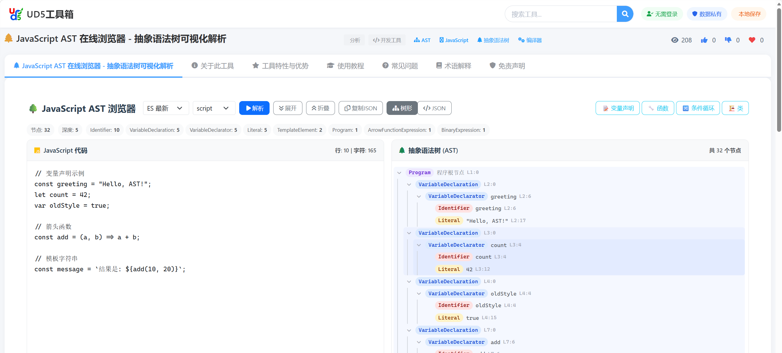Click the blue search magnifier button
This screenshot has width=782, height=353.
625,14
